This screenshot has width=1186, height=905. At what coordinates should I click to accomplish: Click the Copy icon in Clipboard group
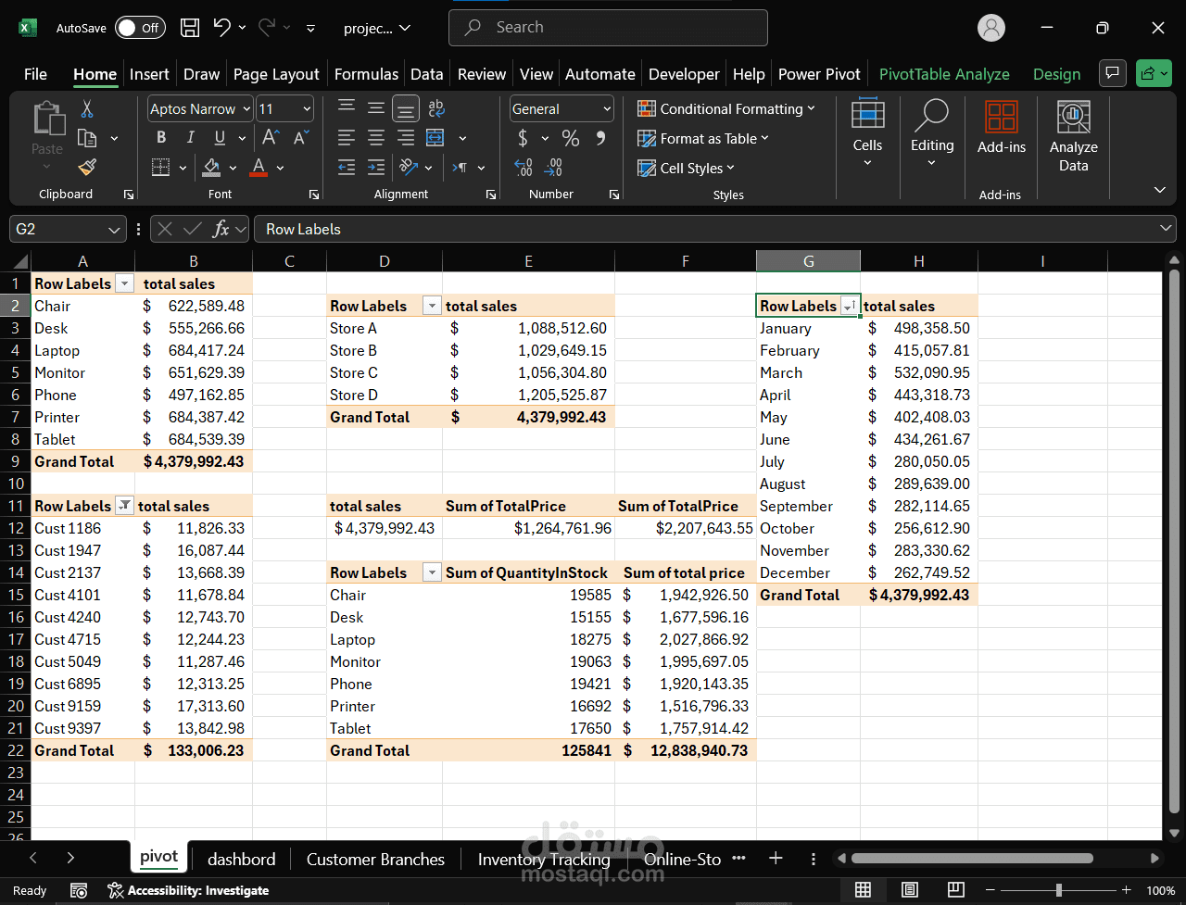(x=87, y=138)
